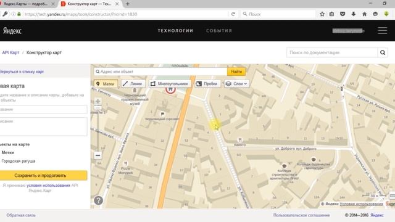Open the Слои layers dropdown
Screen dimensions: 395x222
236,84
